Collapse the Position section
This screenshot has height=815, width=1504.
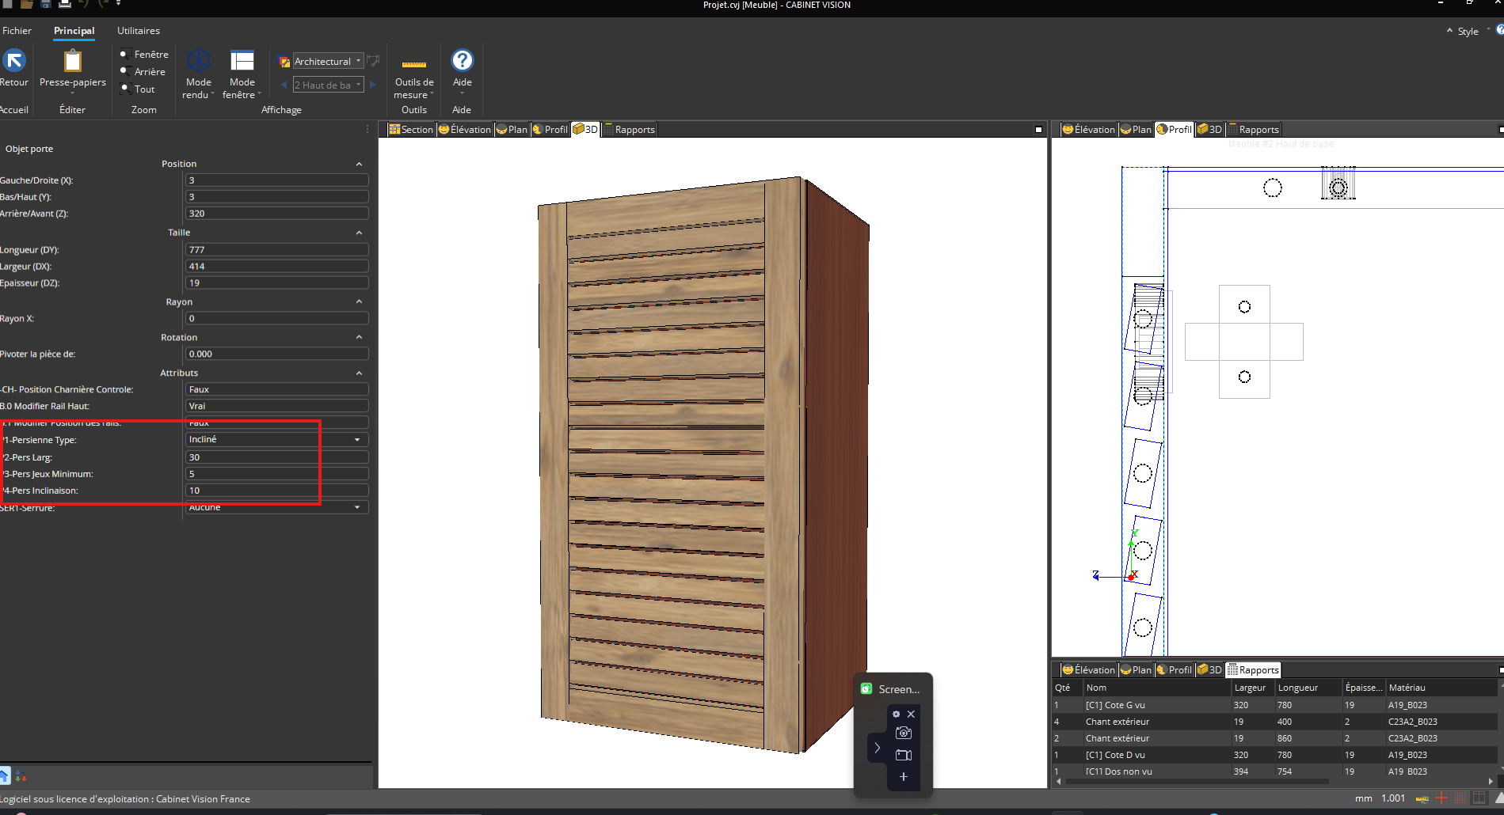click(x=359, y=165)
